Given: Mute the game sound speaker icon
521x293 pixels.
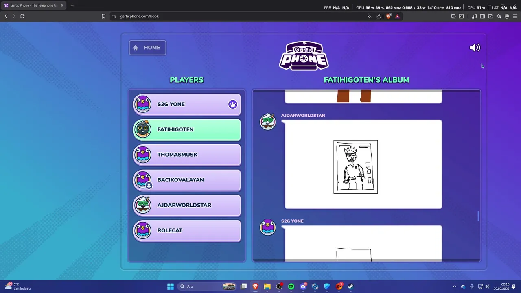Looking at the screenshot, I should pos(475,48).
